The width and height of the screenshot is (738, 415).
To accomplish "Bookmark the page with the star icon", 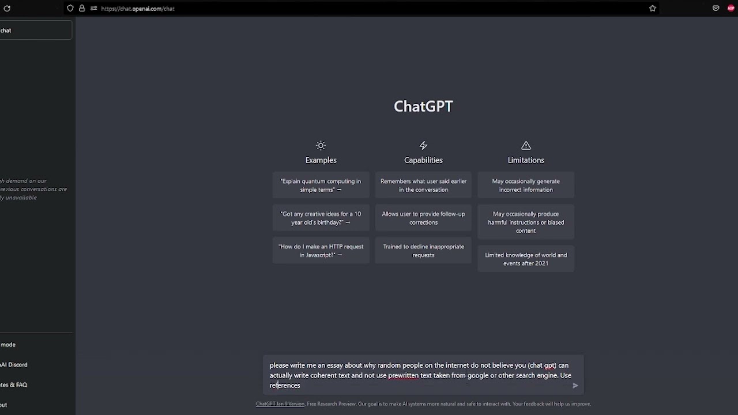I will pos(653,9).
